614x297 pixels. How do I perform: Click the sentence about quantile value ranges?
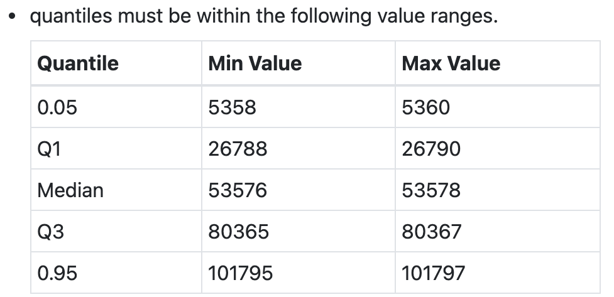pyautogui.click(x=264, y=16)
